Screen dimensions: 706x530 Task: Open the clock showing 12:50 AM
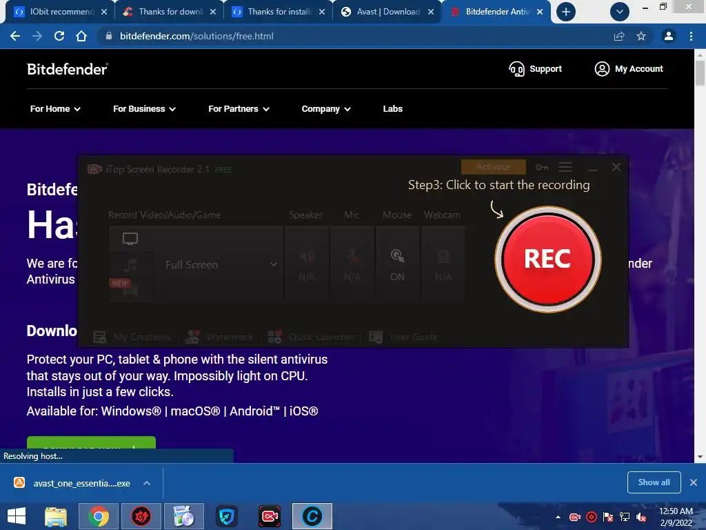click(x=676, y=516)
